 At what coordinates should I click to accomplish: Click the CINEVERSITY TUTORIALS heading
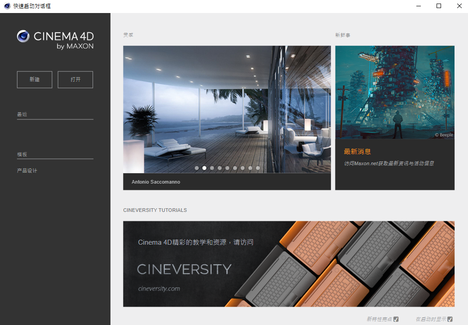coord(155,210)
